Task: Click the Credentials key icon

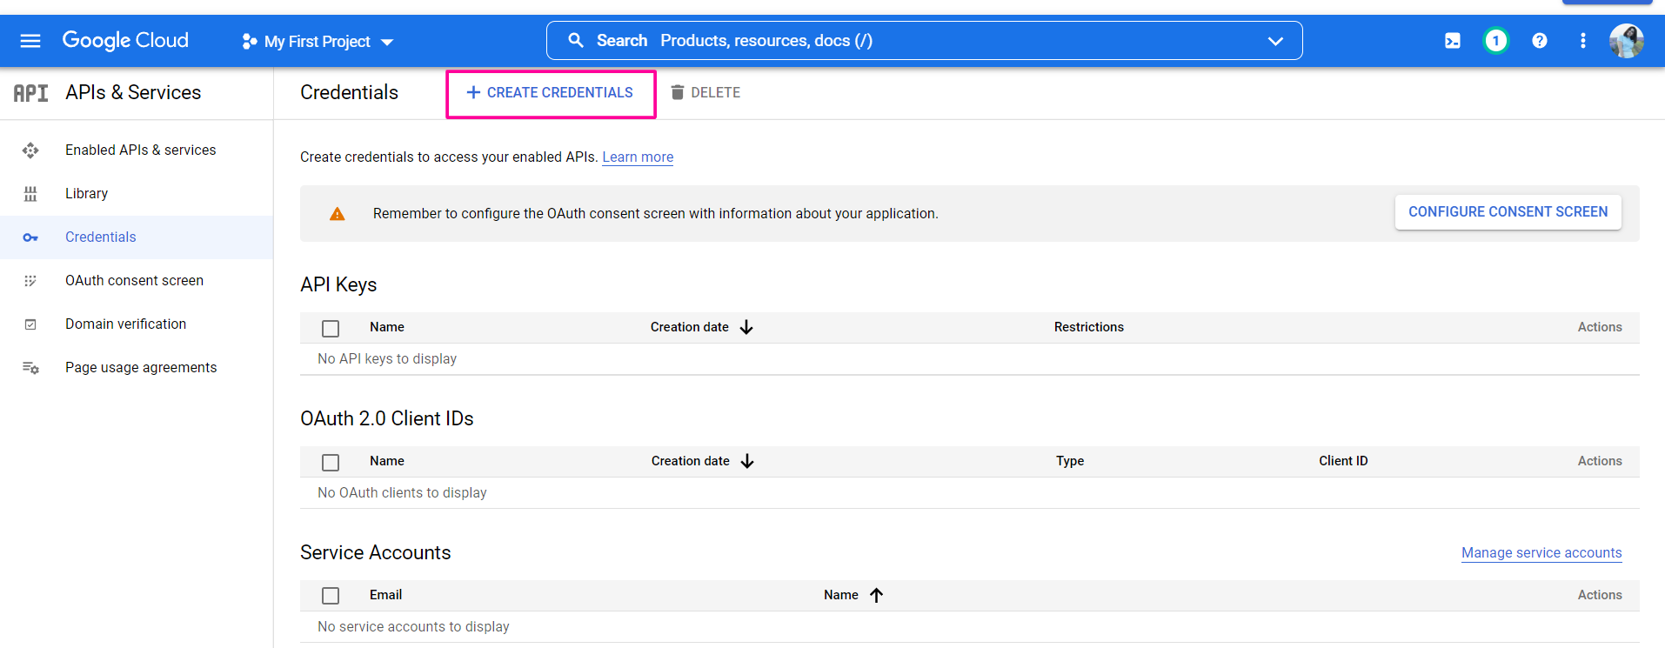Action: (x=30, y=237)
